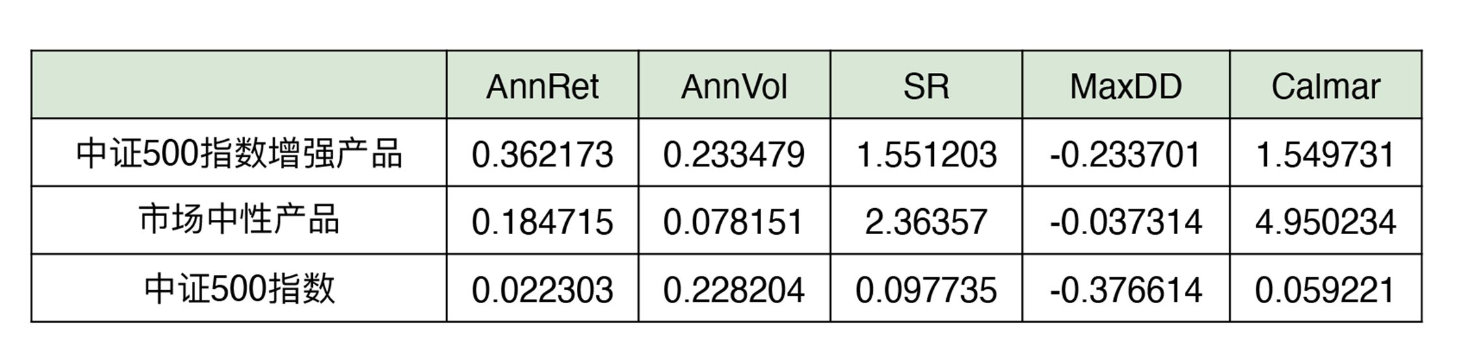Click the SR value 2.36357
This screenshot has height=359, width=1462.
point(926,222)
